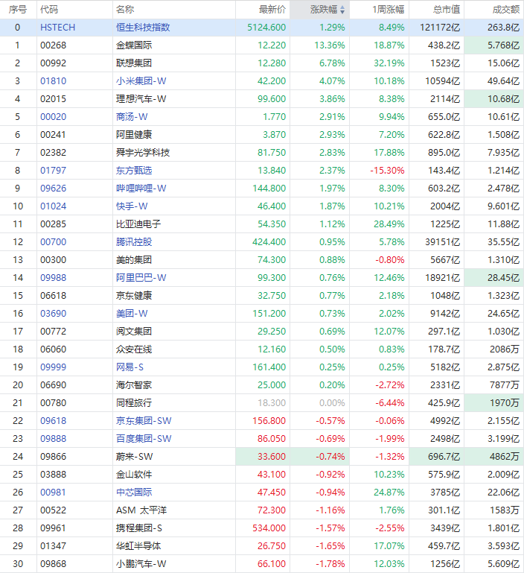Select the 华虹半导体 name cell
This screenshot has height=573, width=524.
(x=174, y=546)
